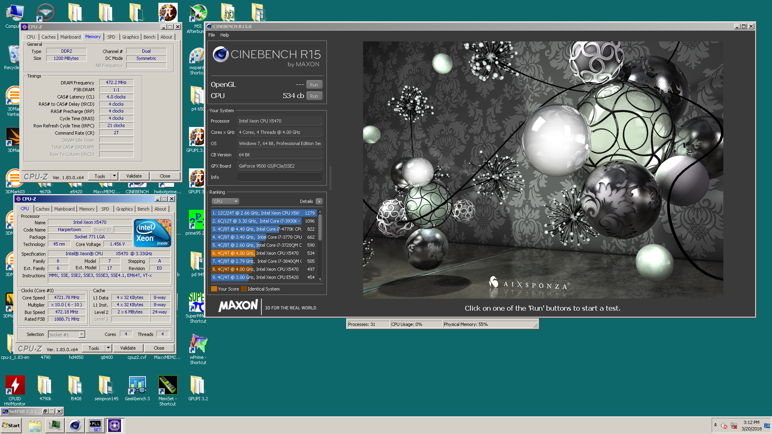Open the Windows Explorer taskbar icon

coord(35,425)
